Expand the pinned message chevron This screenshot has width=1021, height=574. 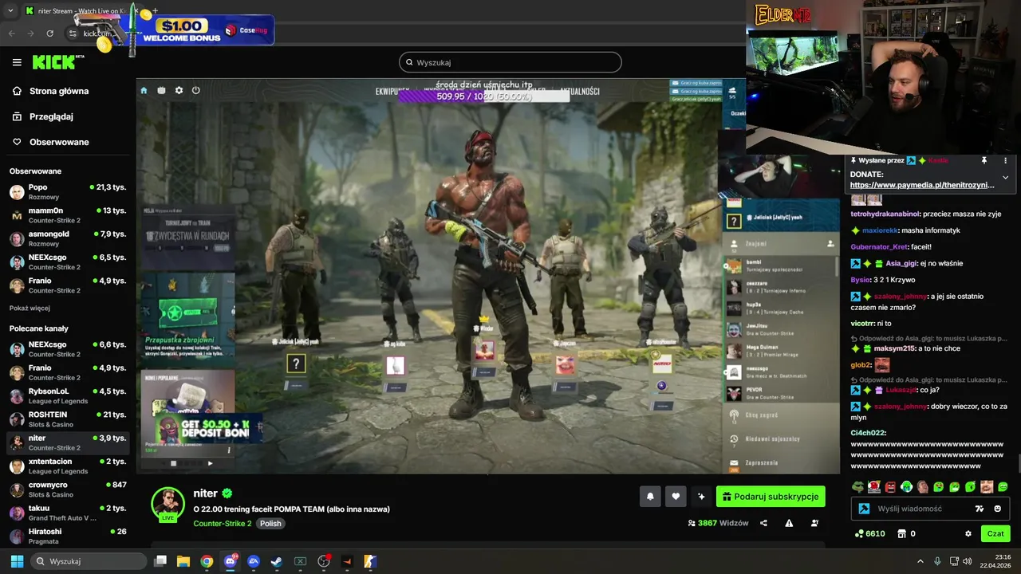coord(1005,177)
